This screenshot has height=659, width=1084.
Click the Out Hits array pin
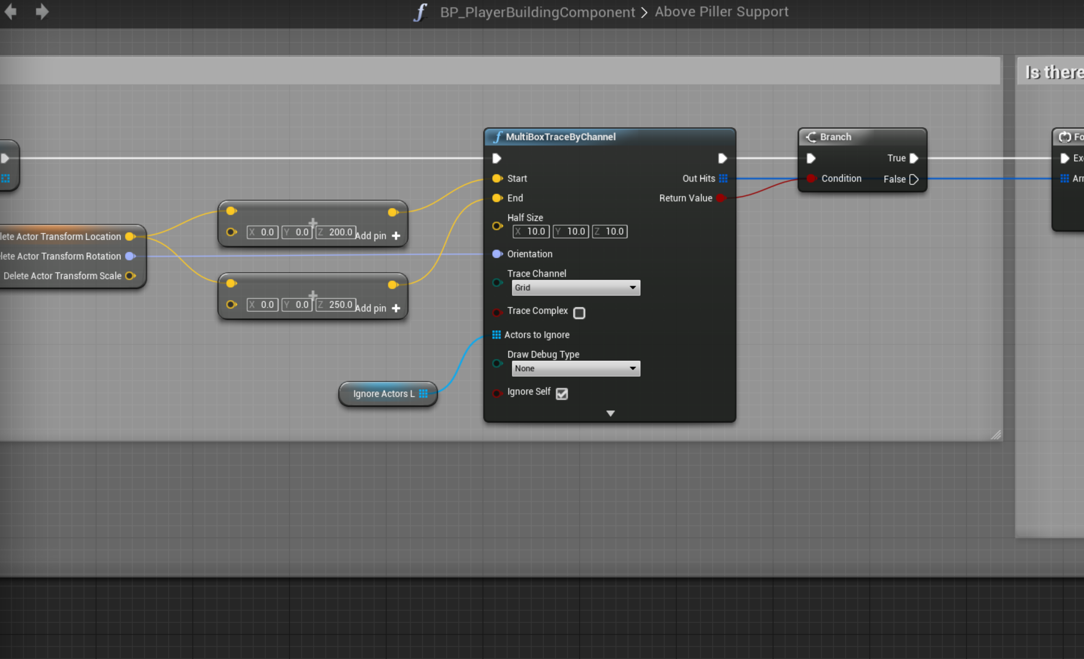(723, 178)
